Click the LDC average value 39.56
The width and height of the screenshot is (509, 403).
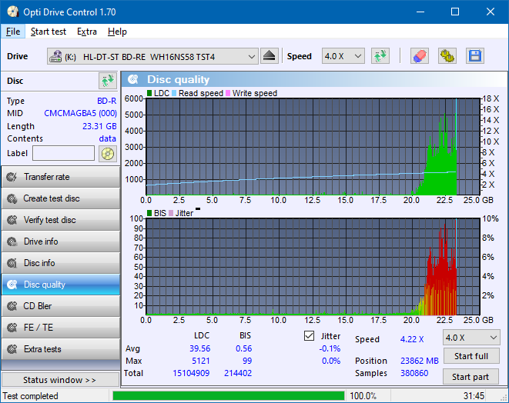pyautogui.click(x=200, y=348)
